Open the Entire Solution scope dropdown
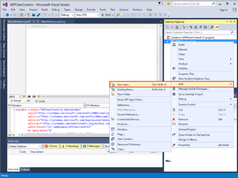The width and height of the screenshot is (238, 178). click(x=25, y=146)
